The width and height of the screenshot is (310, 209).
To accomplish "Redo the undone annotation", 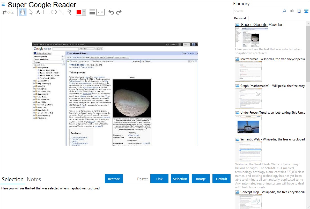I will point(119,12).
